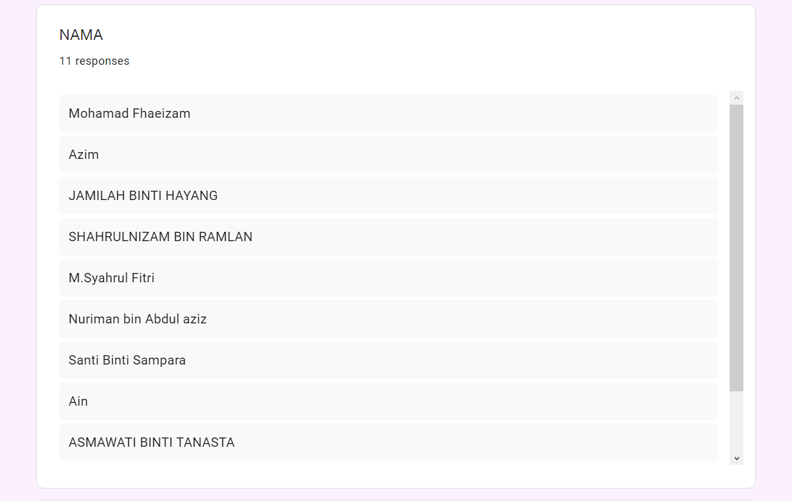Screen dimensions: 792x501
Task: Select Nuriman bin Abdul aziz entry
Action: (138, 319)
